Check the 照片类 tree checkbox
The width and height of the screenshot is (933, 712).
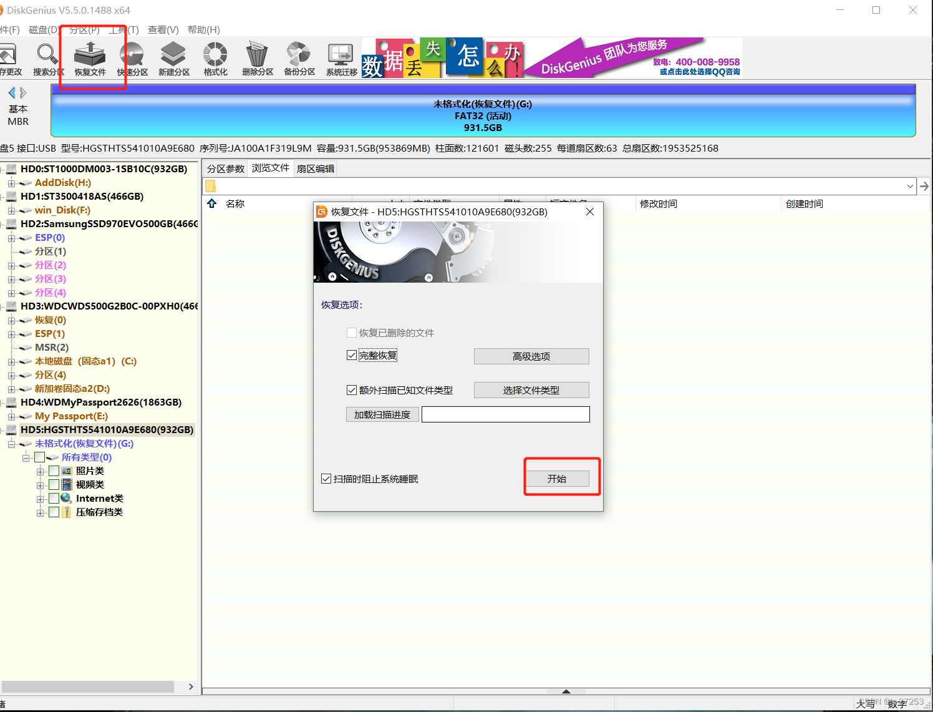54,471
